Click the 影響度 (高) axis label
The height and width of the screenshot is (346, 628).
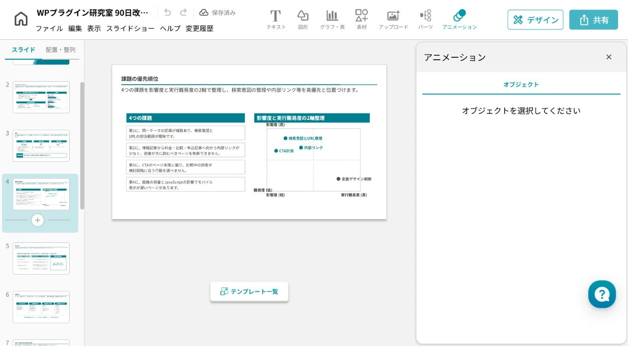click(275, 125)
